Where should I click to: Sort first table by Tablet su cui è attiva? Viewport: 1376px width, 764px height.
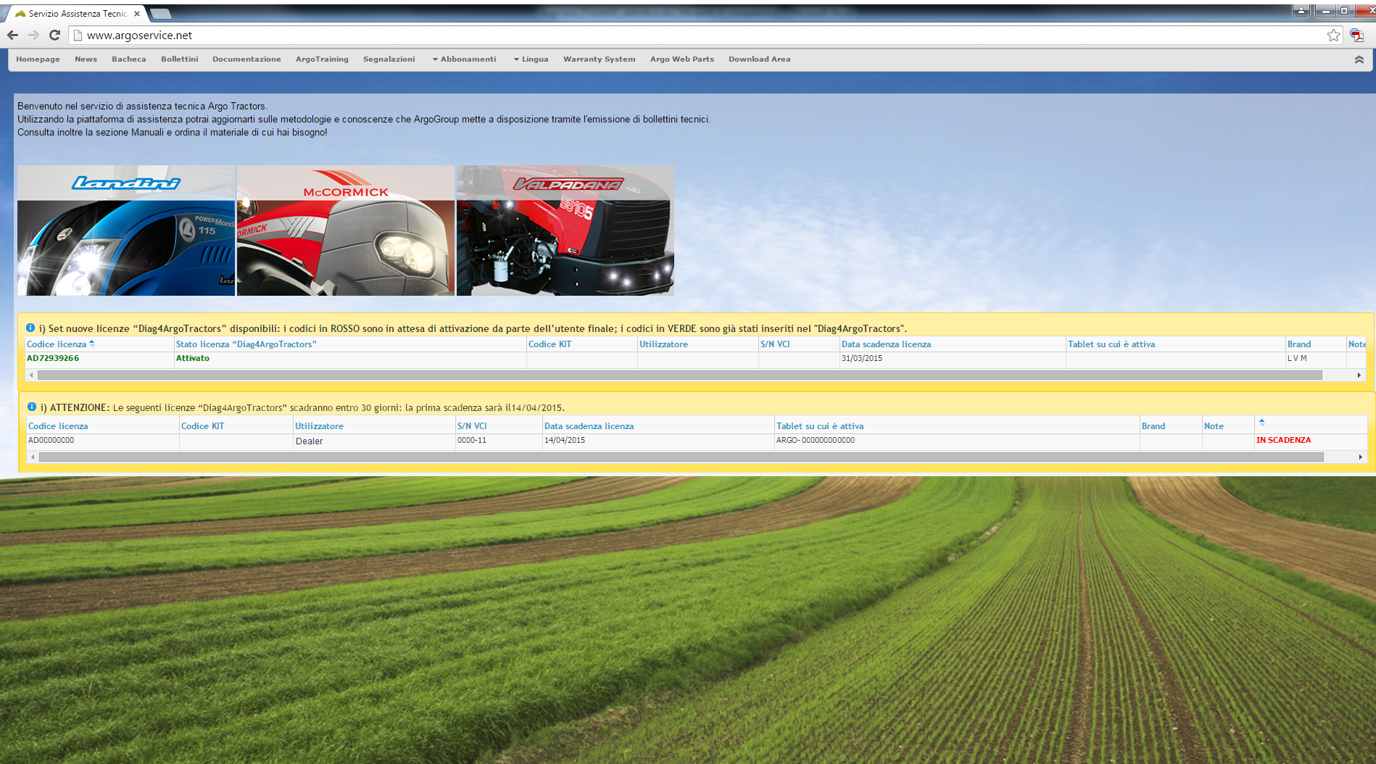click(x=1111, y=344)
